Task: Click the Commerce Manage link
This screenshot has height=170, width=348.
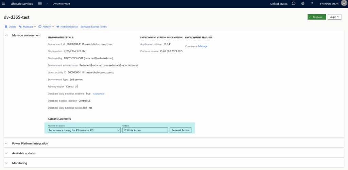Action: click(203, 46)
